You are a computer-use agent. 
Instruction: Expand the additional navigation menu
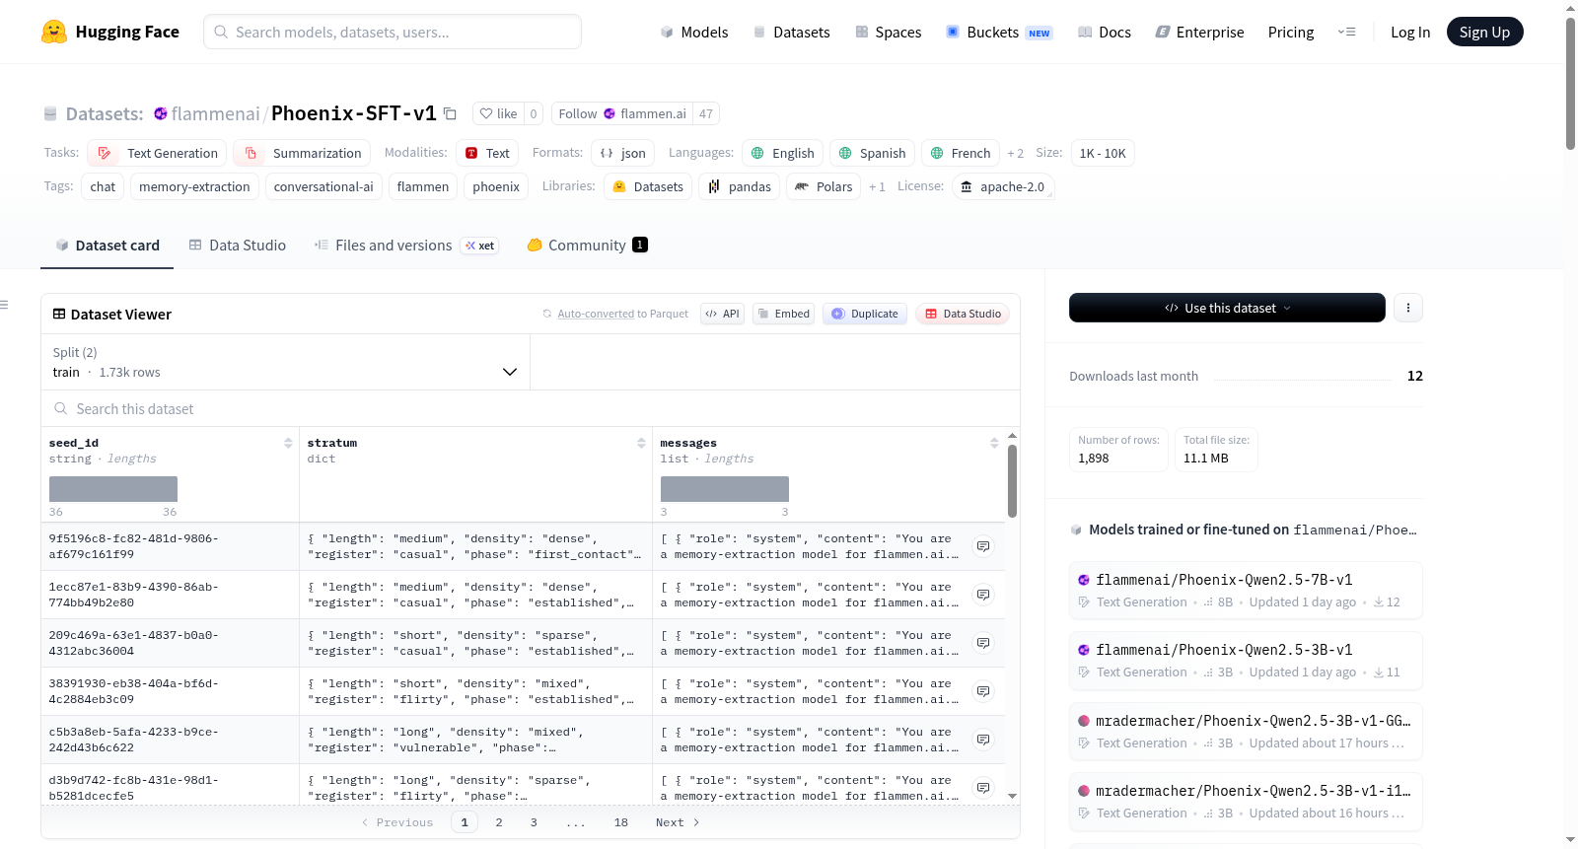[1346, 32]
